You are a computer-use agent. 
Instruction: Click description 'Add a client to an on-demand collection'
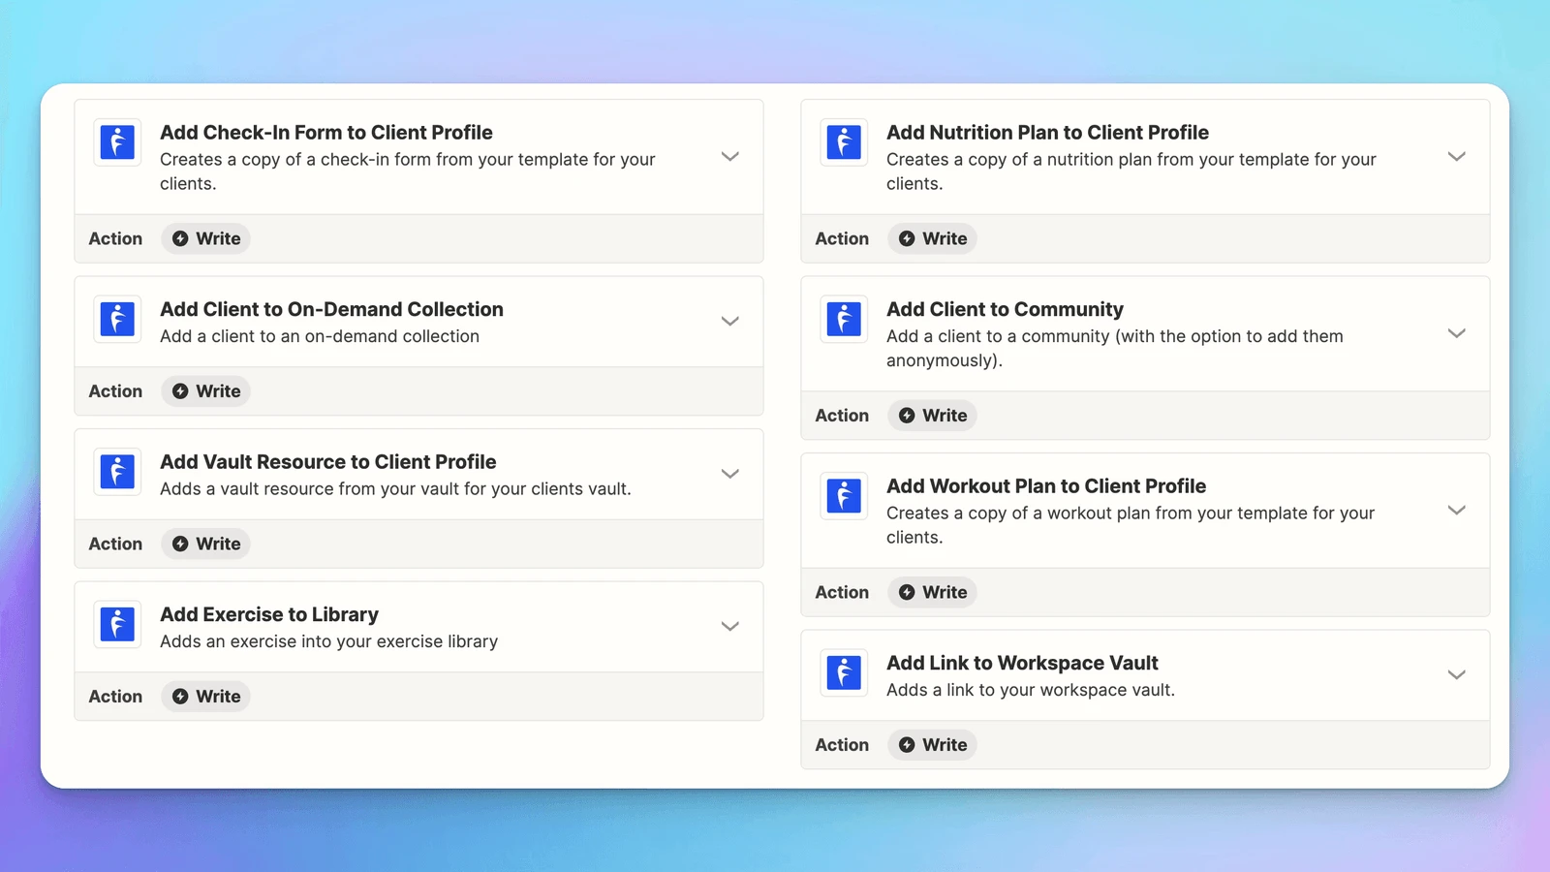pos(320,336)
